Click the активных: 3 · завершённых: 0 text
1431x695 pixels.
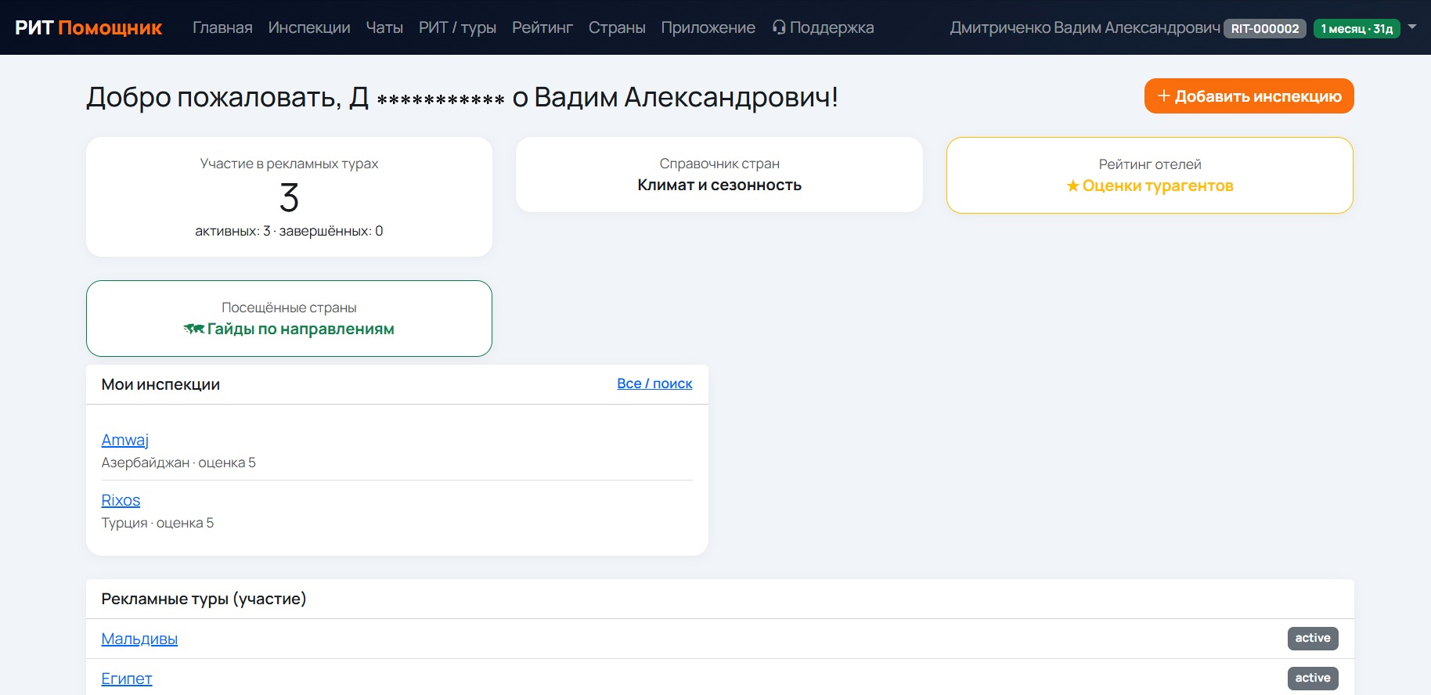click(x=289, y=231)
